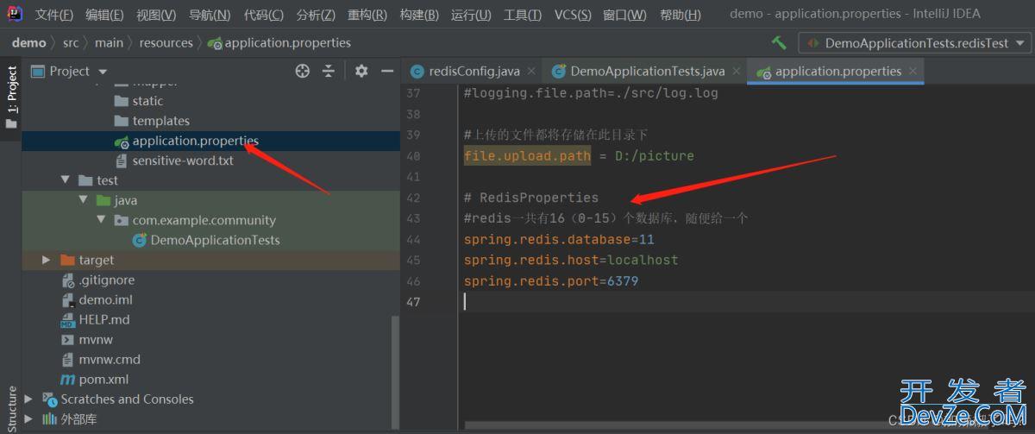Expand the 外部库 node
Image resolution: width=1035 pixels, height=434 pixels.
tap(28, 418)
